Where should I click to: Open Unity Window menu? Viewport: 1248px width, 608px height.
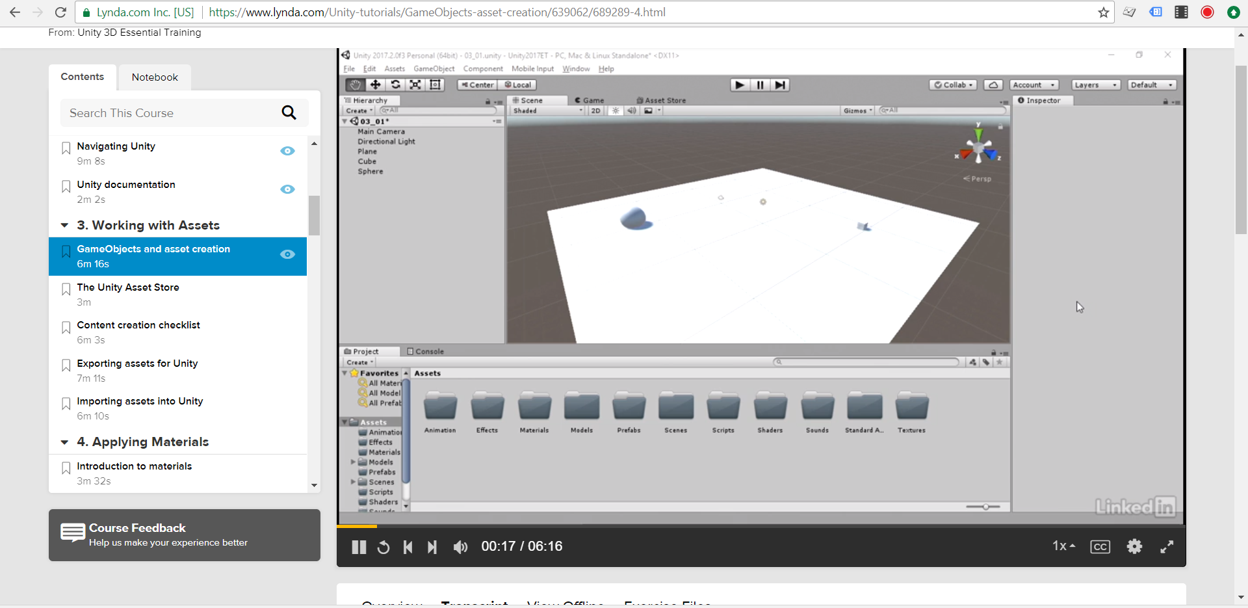[x=576, y=69]
